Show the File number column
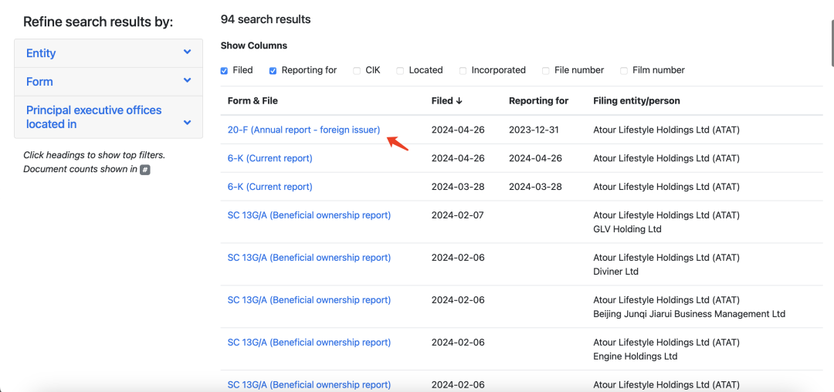The image size is (834, 392). (546, 70)
